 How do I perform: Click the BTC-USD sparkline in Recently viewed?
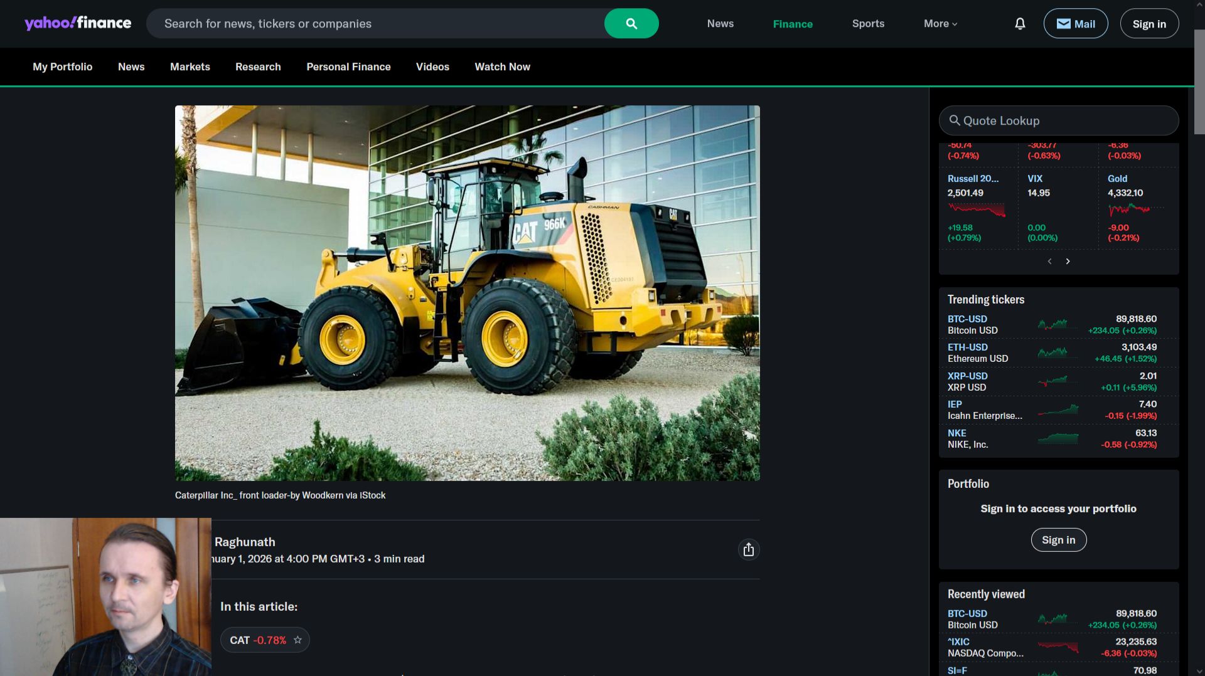[x=1057, y=620]
